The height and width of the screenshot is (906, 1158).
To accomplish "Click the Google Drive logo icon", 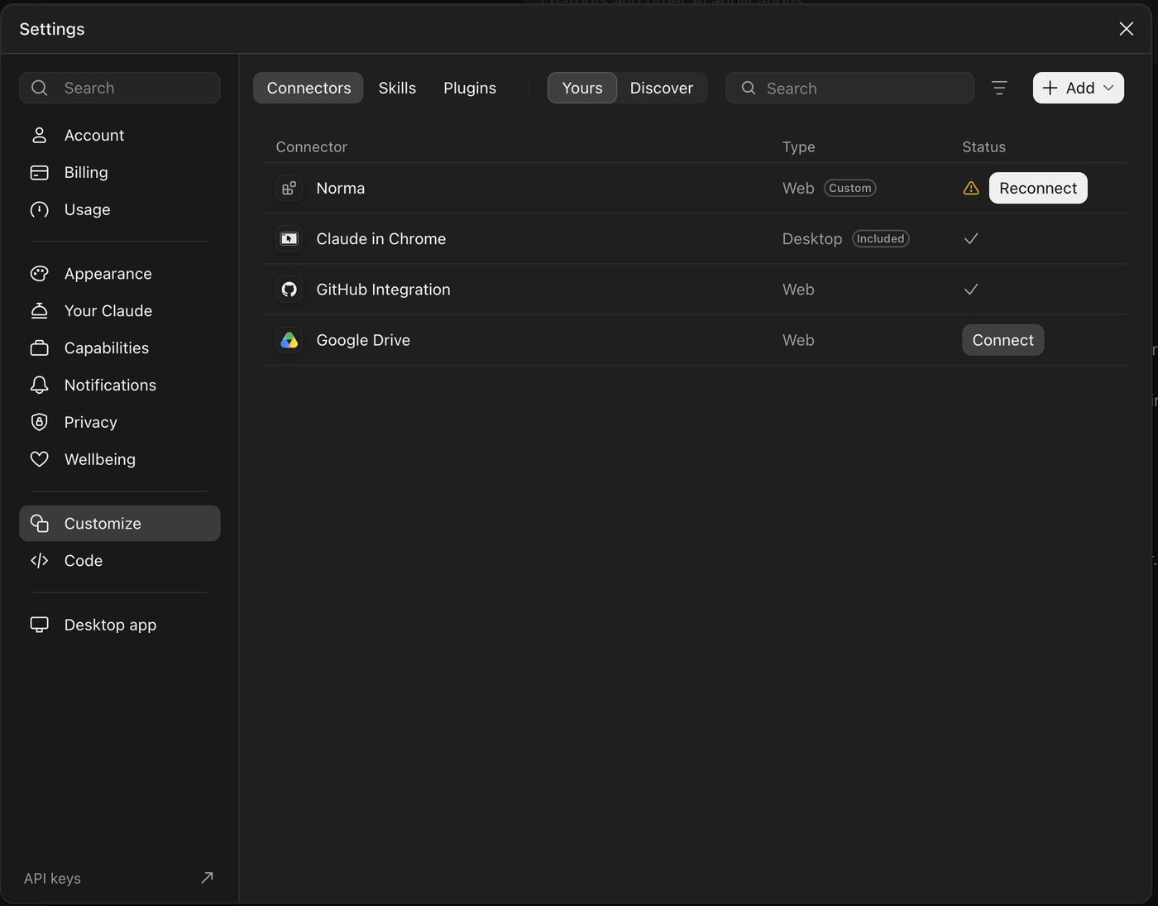I will pos(289,340).
